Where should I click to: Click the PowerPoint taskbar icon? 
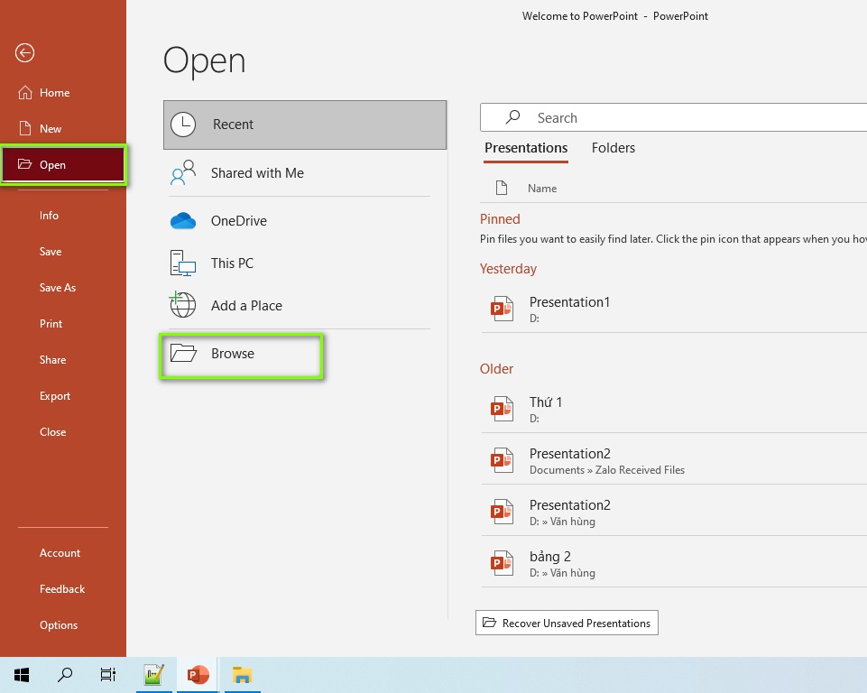coord(198,675)
